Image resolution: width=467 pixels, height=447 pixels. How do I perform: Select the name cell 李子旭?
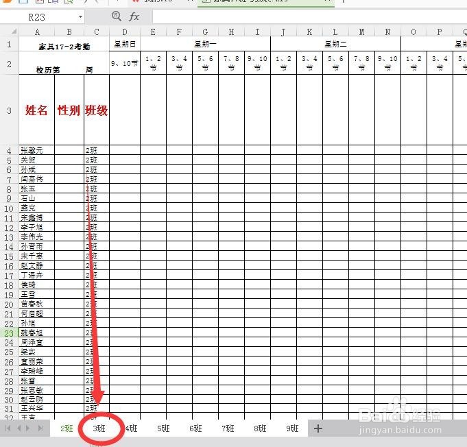[36, 227]
